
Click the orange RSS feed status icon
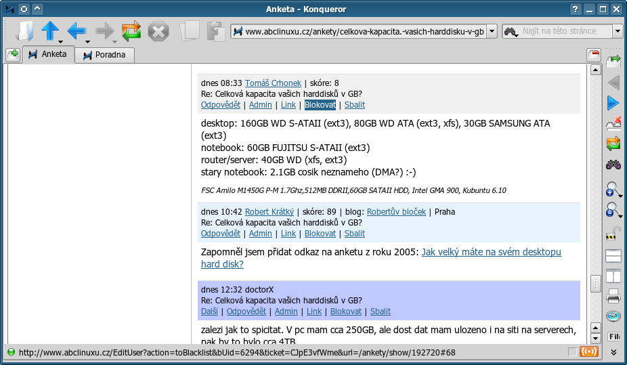(589, 352)
